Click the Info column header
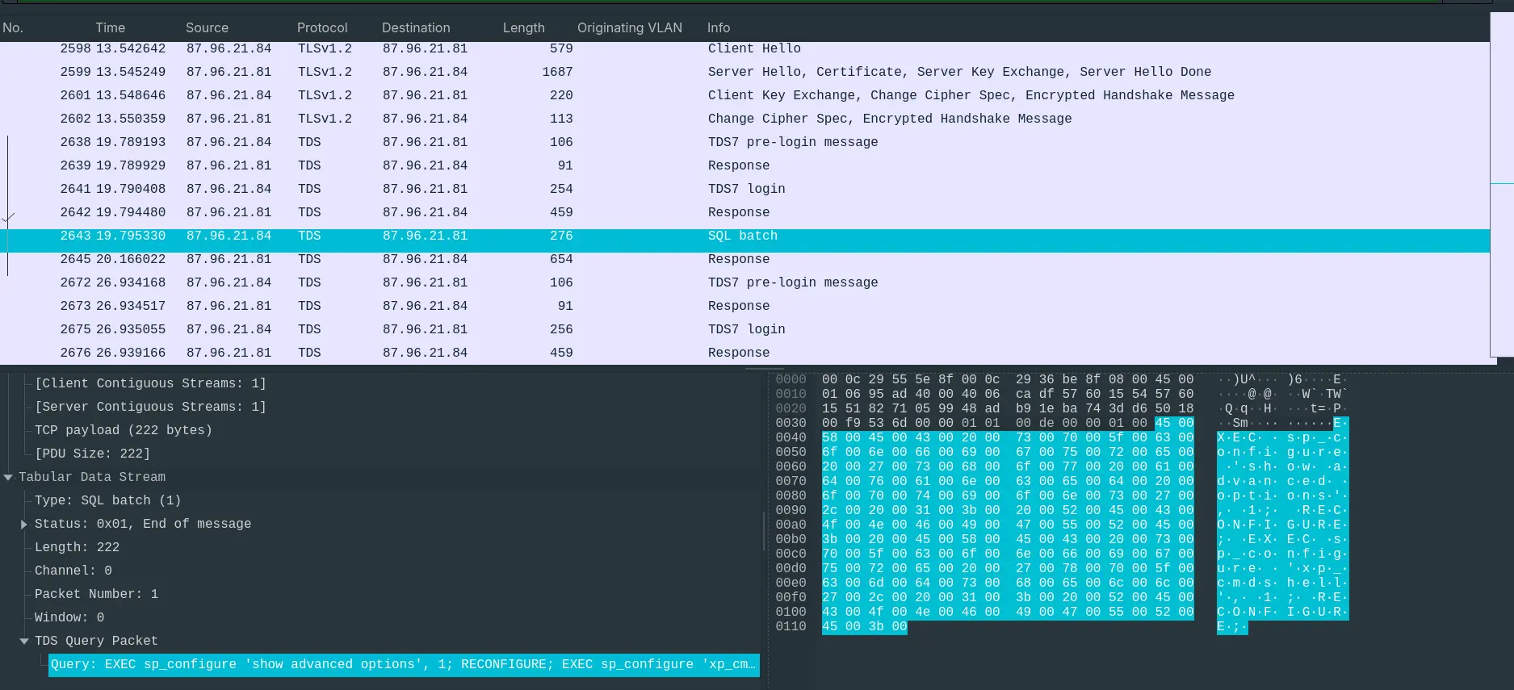Image resolution: width=1514 pixels, height=690 pixels. point(718,27)
